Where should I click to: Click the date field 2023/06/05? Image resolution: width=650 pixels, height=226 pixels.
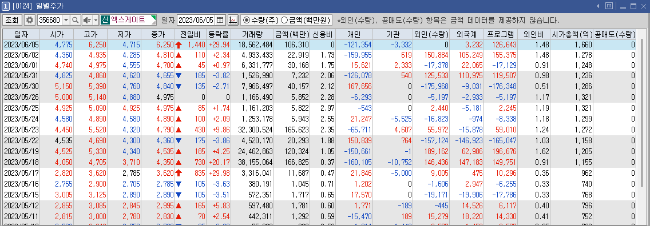click(196, 20)
